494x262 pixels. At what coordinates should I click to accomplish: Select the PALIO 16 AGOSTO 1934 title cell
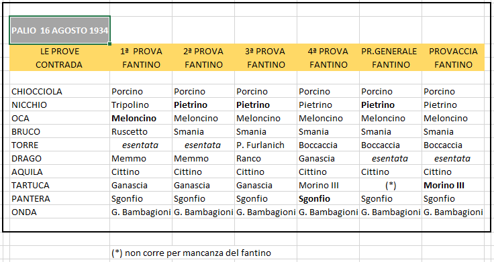(x=60, y=30)
